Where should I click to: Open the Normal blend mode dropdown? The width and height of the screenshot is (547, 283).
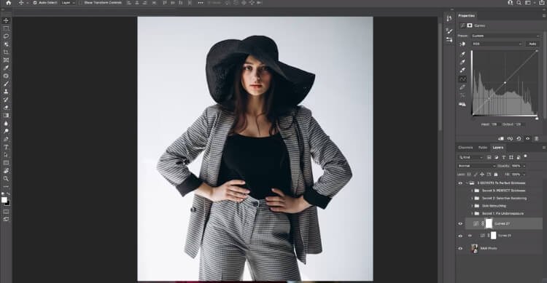click(x=476, y=166)
